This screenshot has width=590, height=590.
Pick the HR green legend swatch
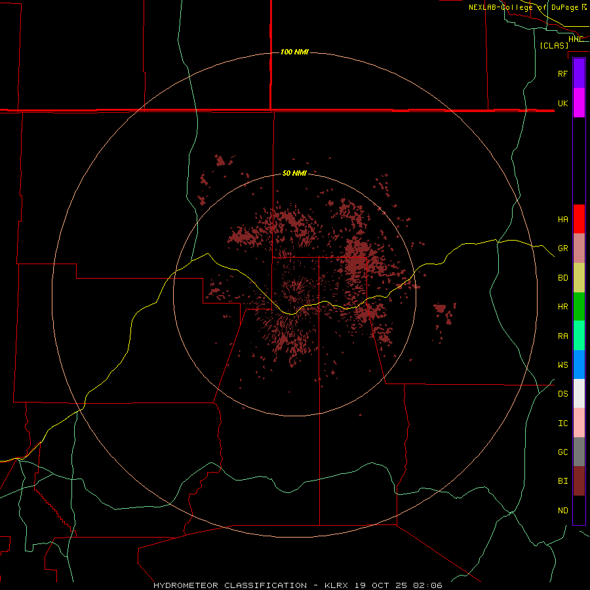[579, 307]
